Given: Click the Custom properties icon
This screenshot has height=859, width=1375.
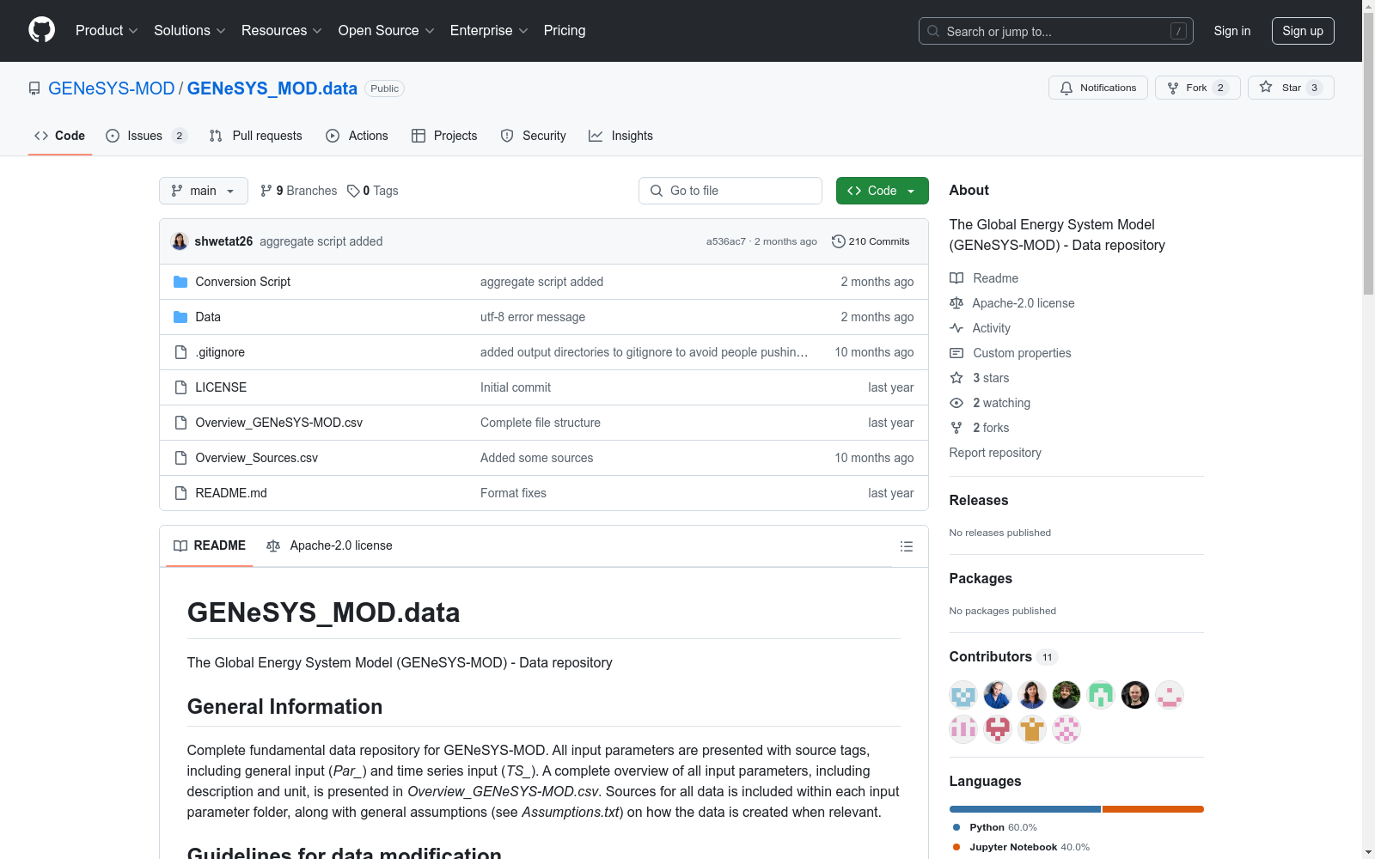Looking at the screenshot, I should click(x=956, y=353).
